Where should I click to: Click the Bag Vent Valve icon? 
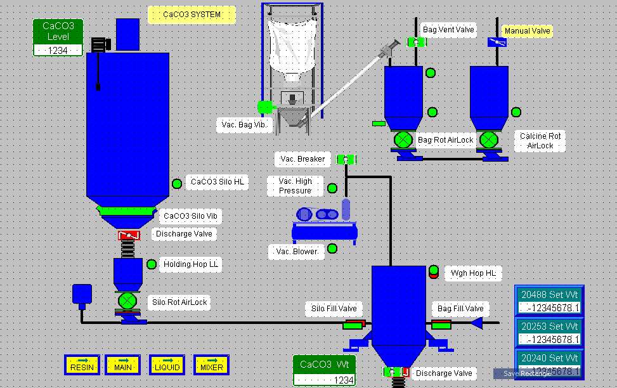[x=416, y=42]
